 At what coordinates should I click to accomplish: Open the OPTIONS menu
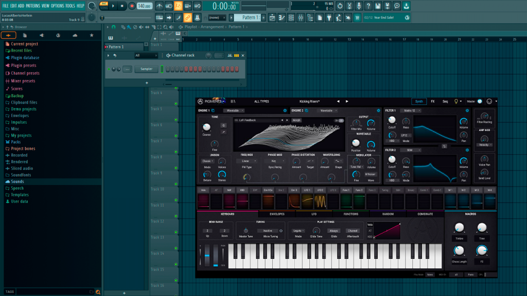[58, 6]
